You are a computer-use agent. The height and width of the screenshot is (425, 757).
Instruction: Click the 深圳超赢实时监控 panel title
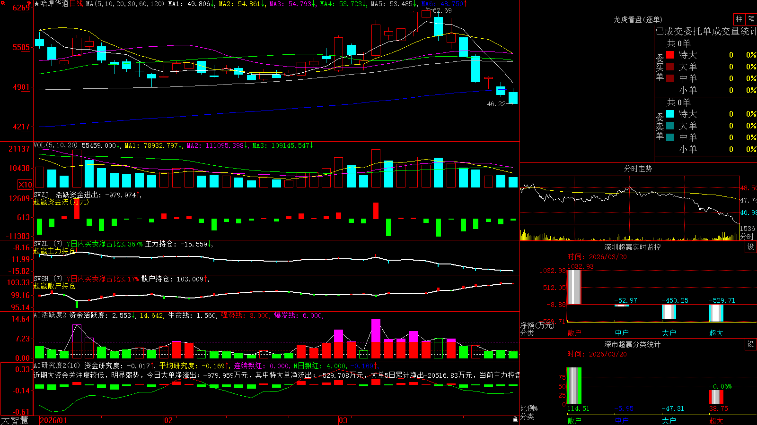(633, 247)
